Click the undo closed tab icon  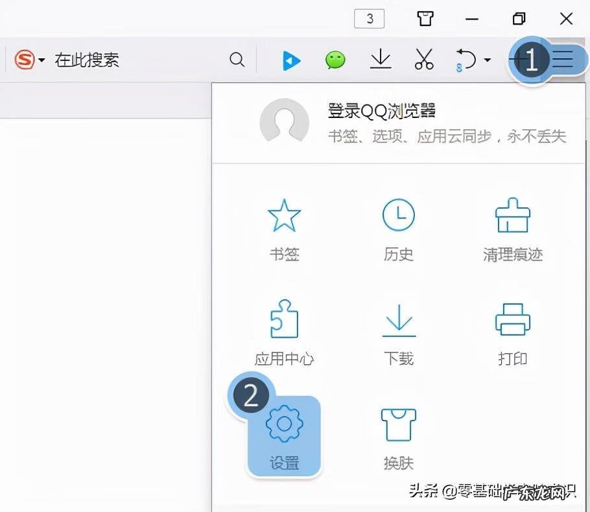[466, 60]
